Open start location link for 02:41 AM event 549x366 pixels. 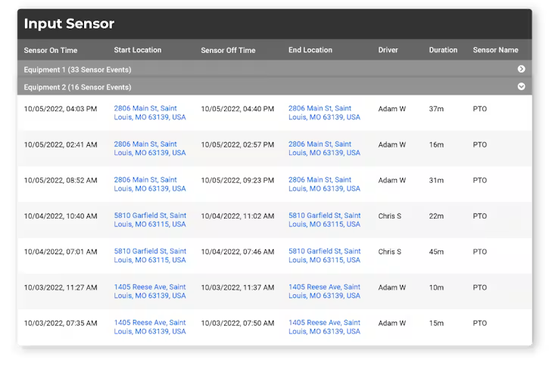point(150,148)
